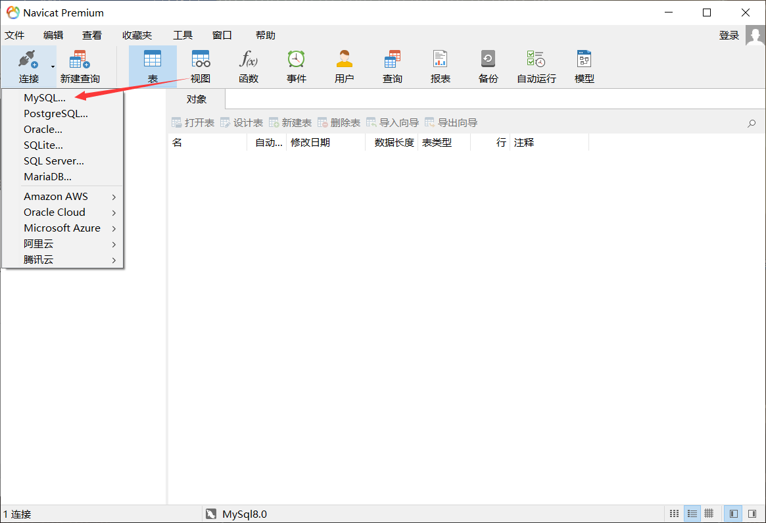
Task: Click the 打开表 button
Action: tap(193, 122)
